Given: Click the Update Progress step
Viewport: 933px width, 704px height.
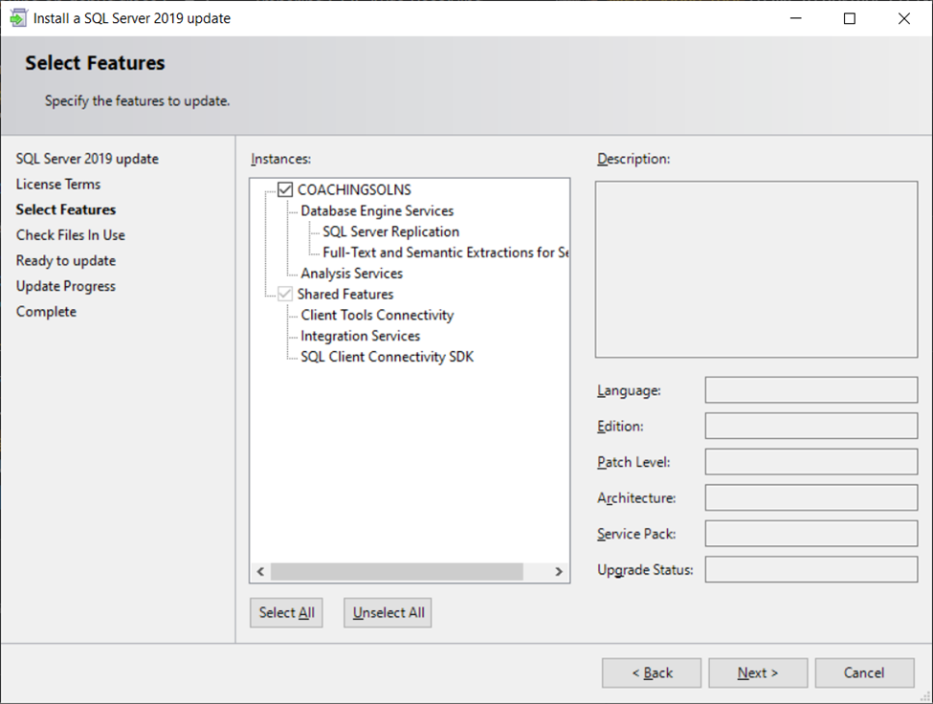Looking at the screenshot, I should [x=66, y=287].
